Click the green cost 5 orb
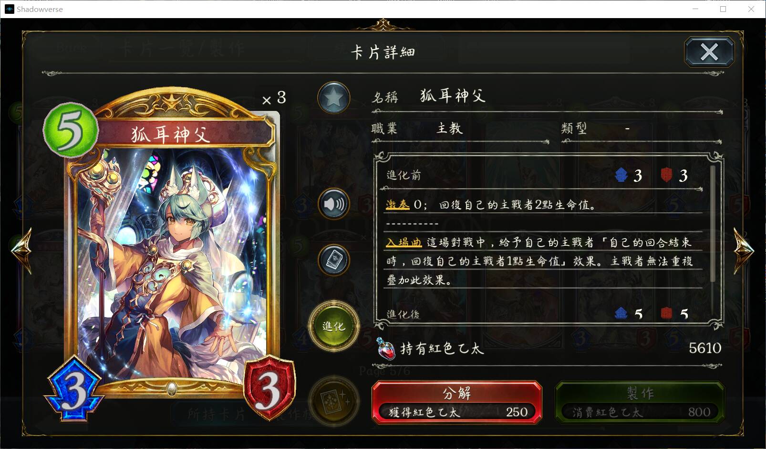Screen dimensions: 766x449 pyautogui.click(x=71, y=130)
